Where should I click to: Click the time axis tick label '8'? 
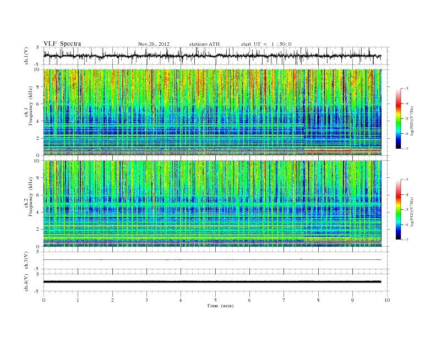coord(318,300)
